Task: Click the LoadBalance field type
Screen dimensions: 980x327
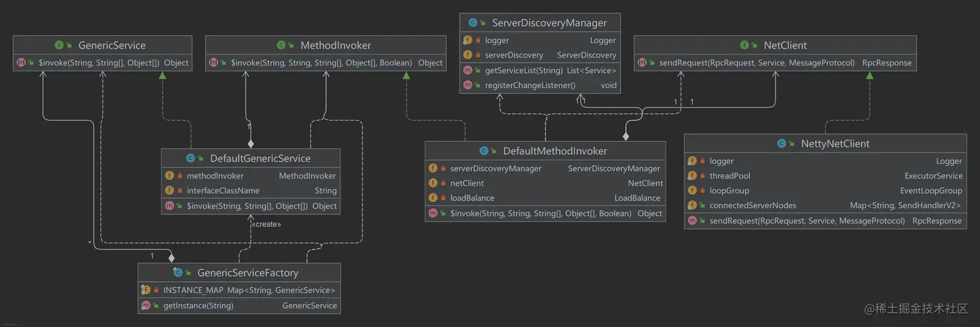Action: (638, 198)
